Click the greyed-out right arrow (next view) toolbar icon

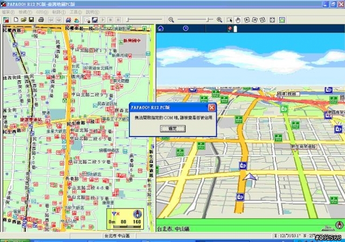[x=59, y=20]
